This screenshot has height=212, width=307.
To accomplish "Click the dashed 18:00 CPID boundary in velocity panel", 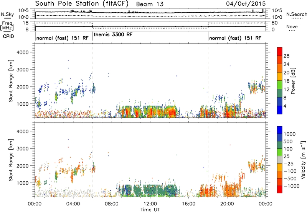I will pyautogui.click(x=208, y=159).
